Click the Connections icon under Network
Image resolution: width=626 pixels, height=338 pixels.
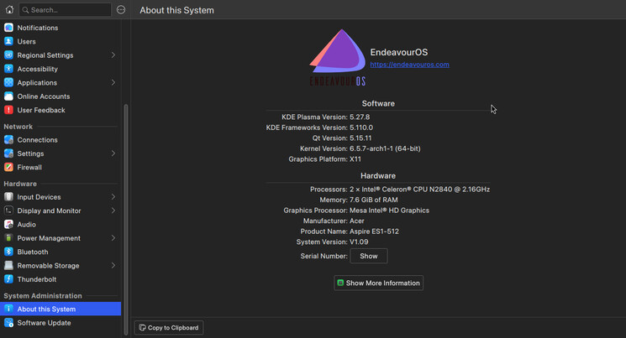coord(8,139)
